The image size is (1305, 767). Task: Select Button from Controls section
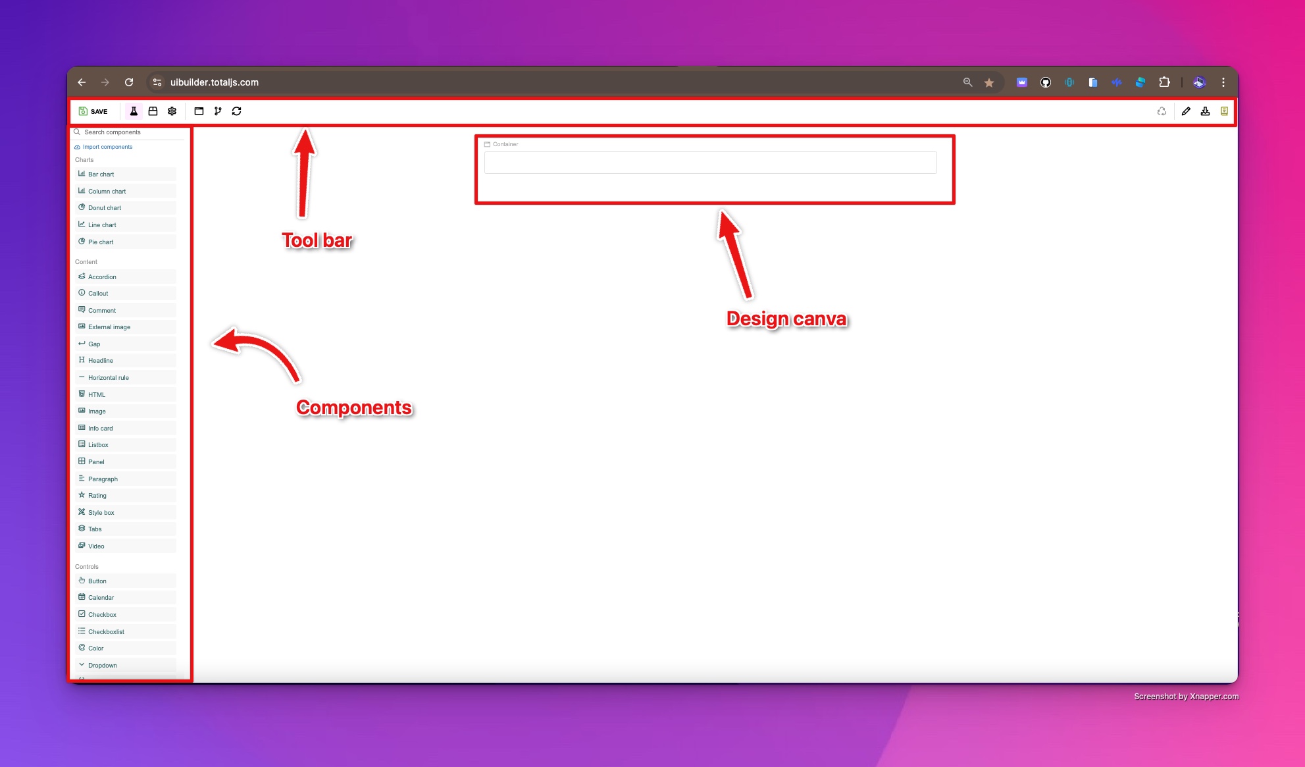tap(97, 581)
